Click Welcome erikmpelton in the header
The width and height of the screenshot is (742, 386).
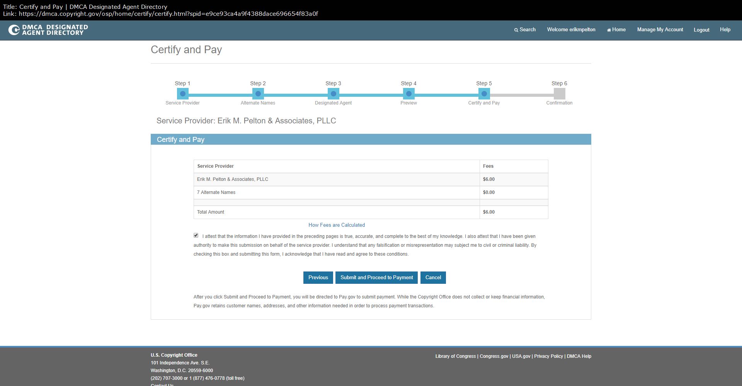[571, 30]
